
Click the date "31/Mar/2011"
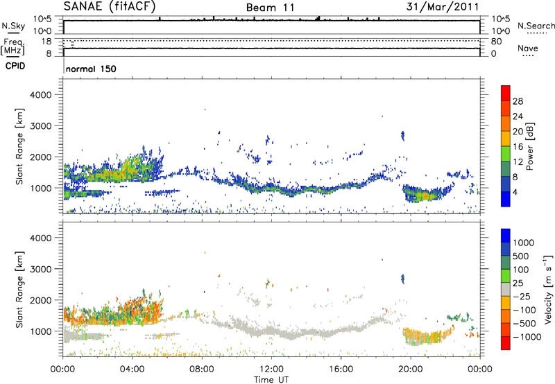(x=443, y=6)
